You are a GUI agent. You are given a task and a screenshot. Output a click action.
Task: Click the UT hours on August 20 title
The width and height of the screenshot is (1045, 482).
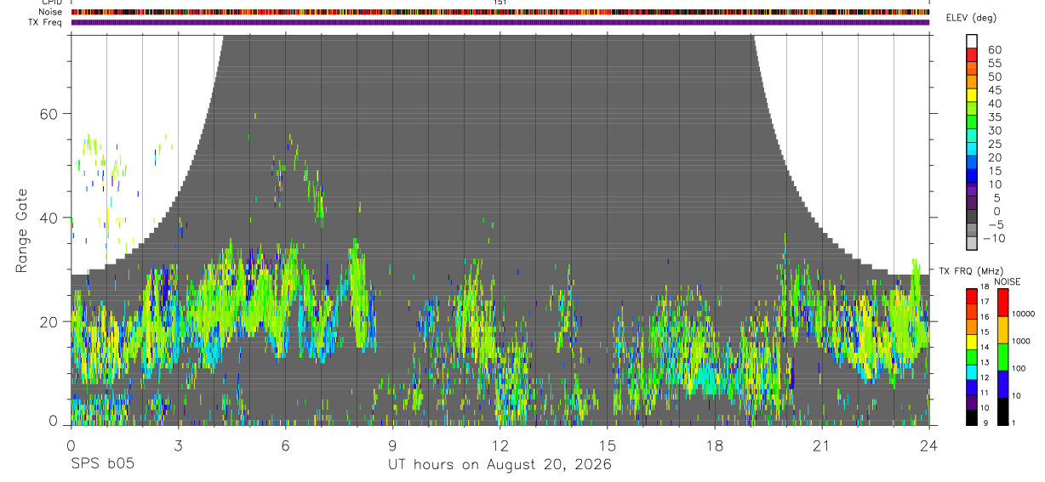coord(500,465)
